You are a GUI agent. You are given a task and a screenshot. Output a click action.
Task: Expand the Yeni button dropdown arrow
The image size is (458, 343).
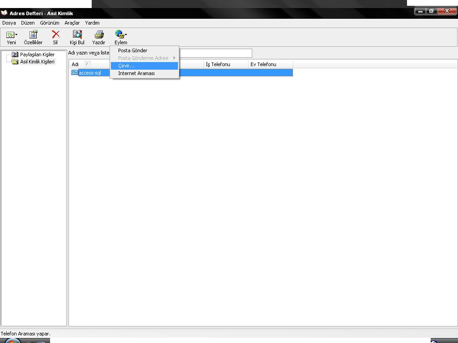point(17,35)
